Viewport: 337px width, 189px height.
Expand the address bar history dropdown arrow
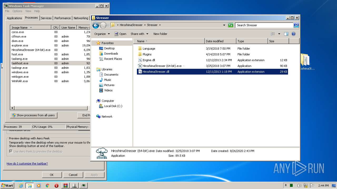pyautogui.click(x=224, y=25)
